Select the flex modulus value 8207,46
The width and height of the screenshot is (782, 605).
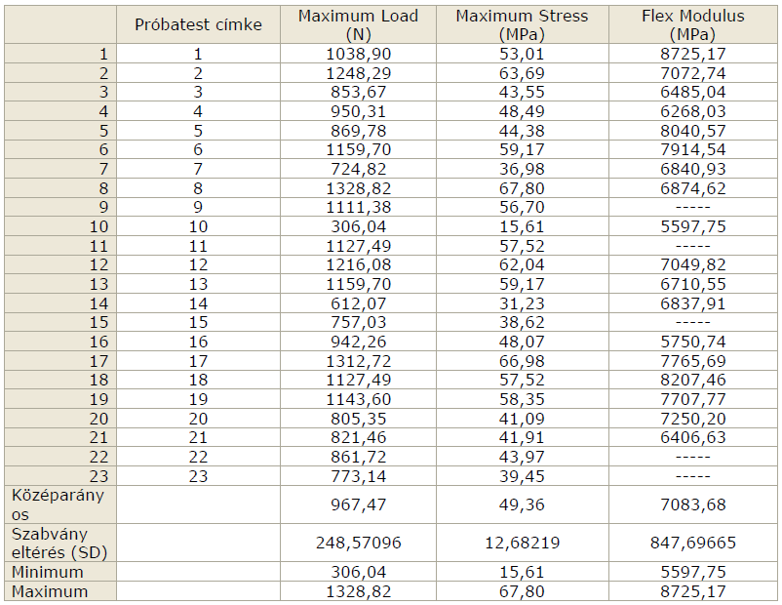point(692,380)
